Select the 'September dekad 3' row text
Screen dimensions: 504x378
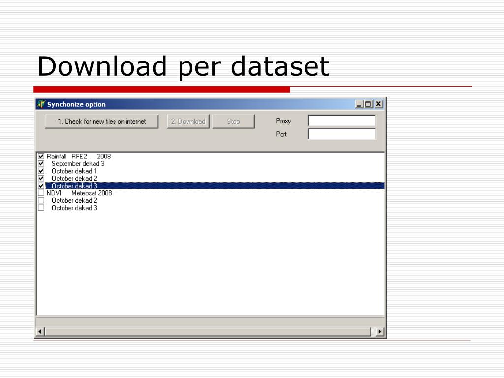pyautogui.click(x=78, y=164)
